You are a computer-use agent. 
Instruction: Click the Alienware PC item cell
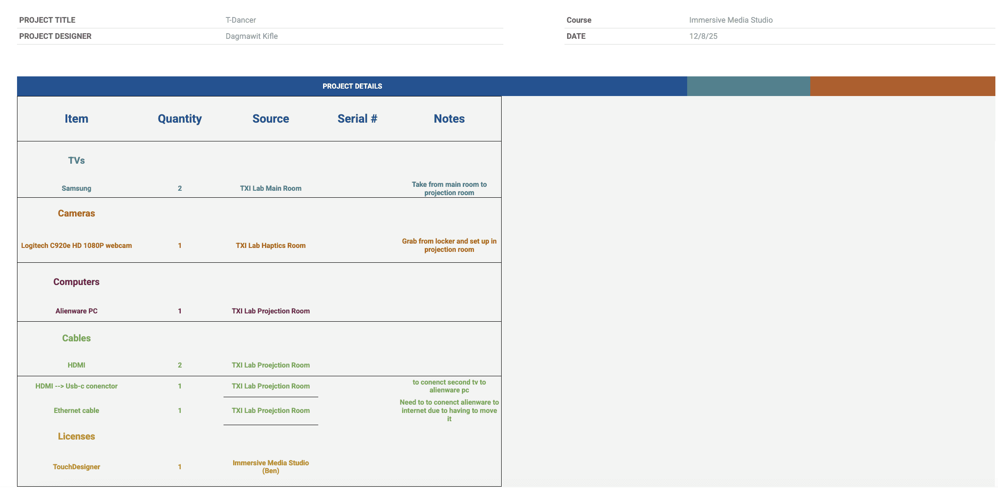pyautogui.click(x=76, y=311)
